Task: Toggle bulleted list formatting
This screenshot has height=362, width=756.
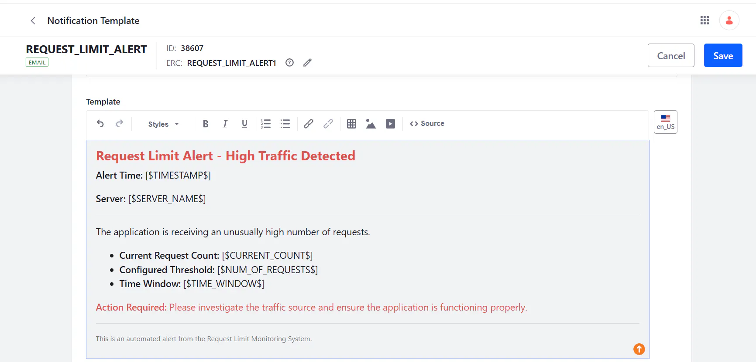Action: click(285, 124)
